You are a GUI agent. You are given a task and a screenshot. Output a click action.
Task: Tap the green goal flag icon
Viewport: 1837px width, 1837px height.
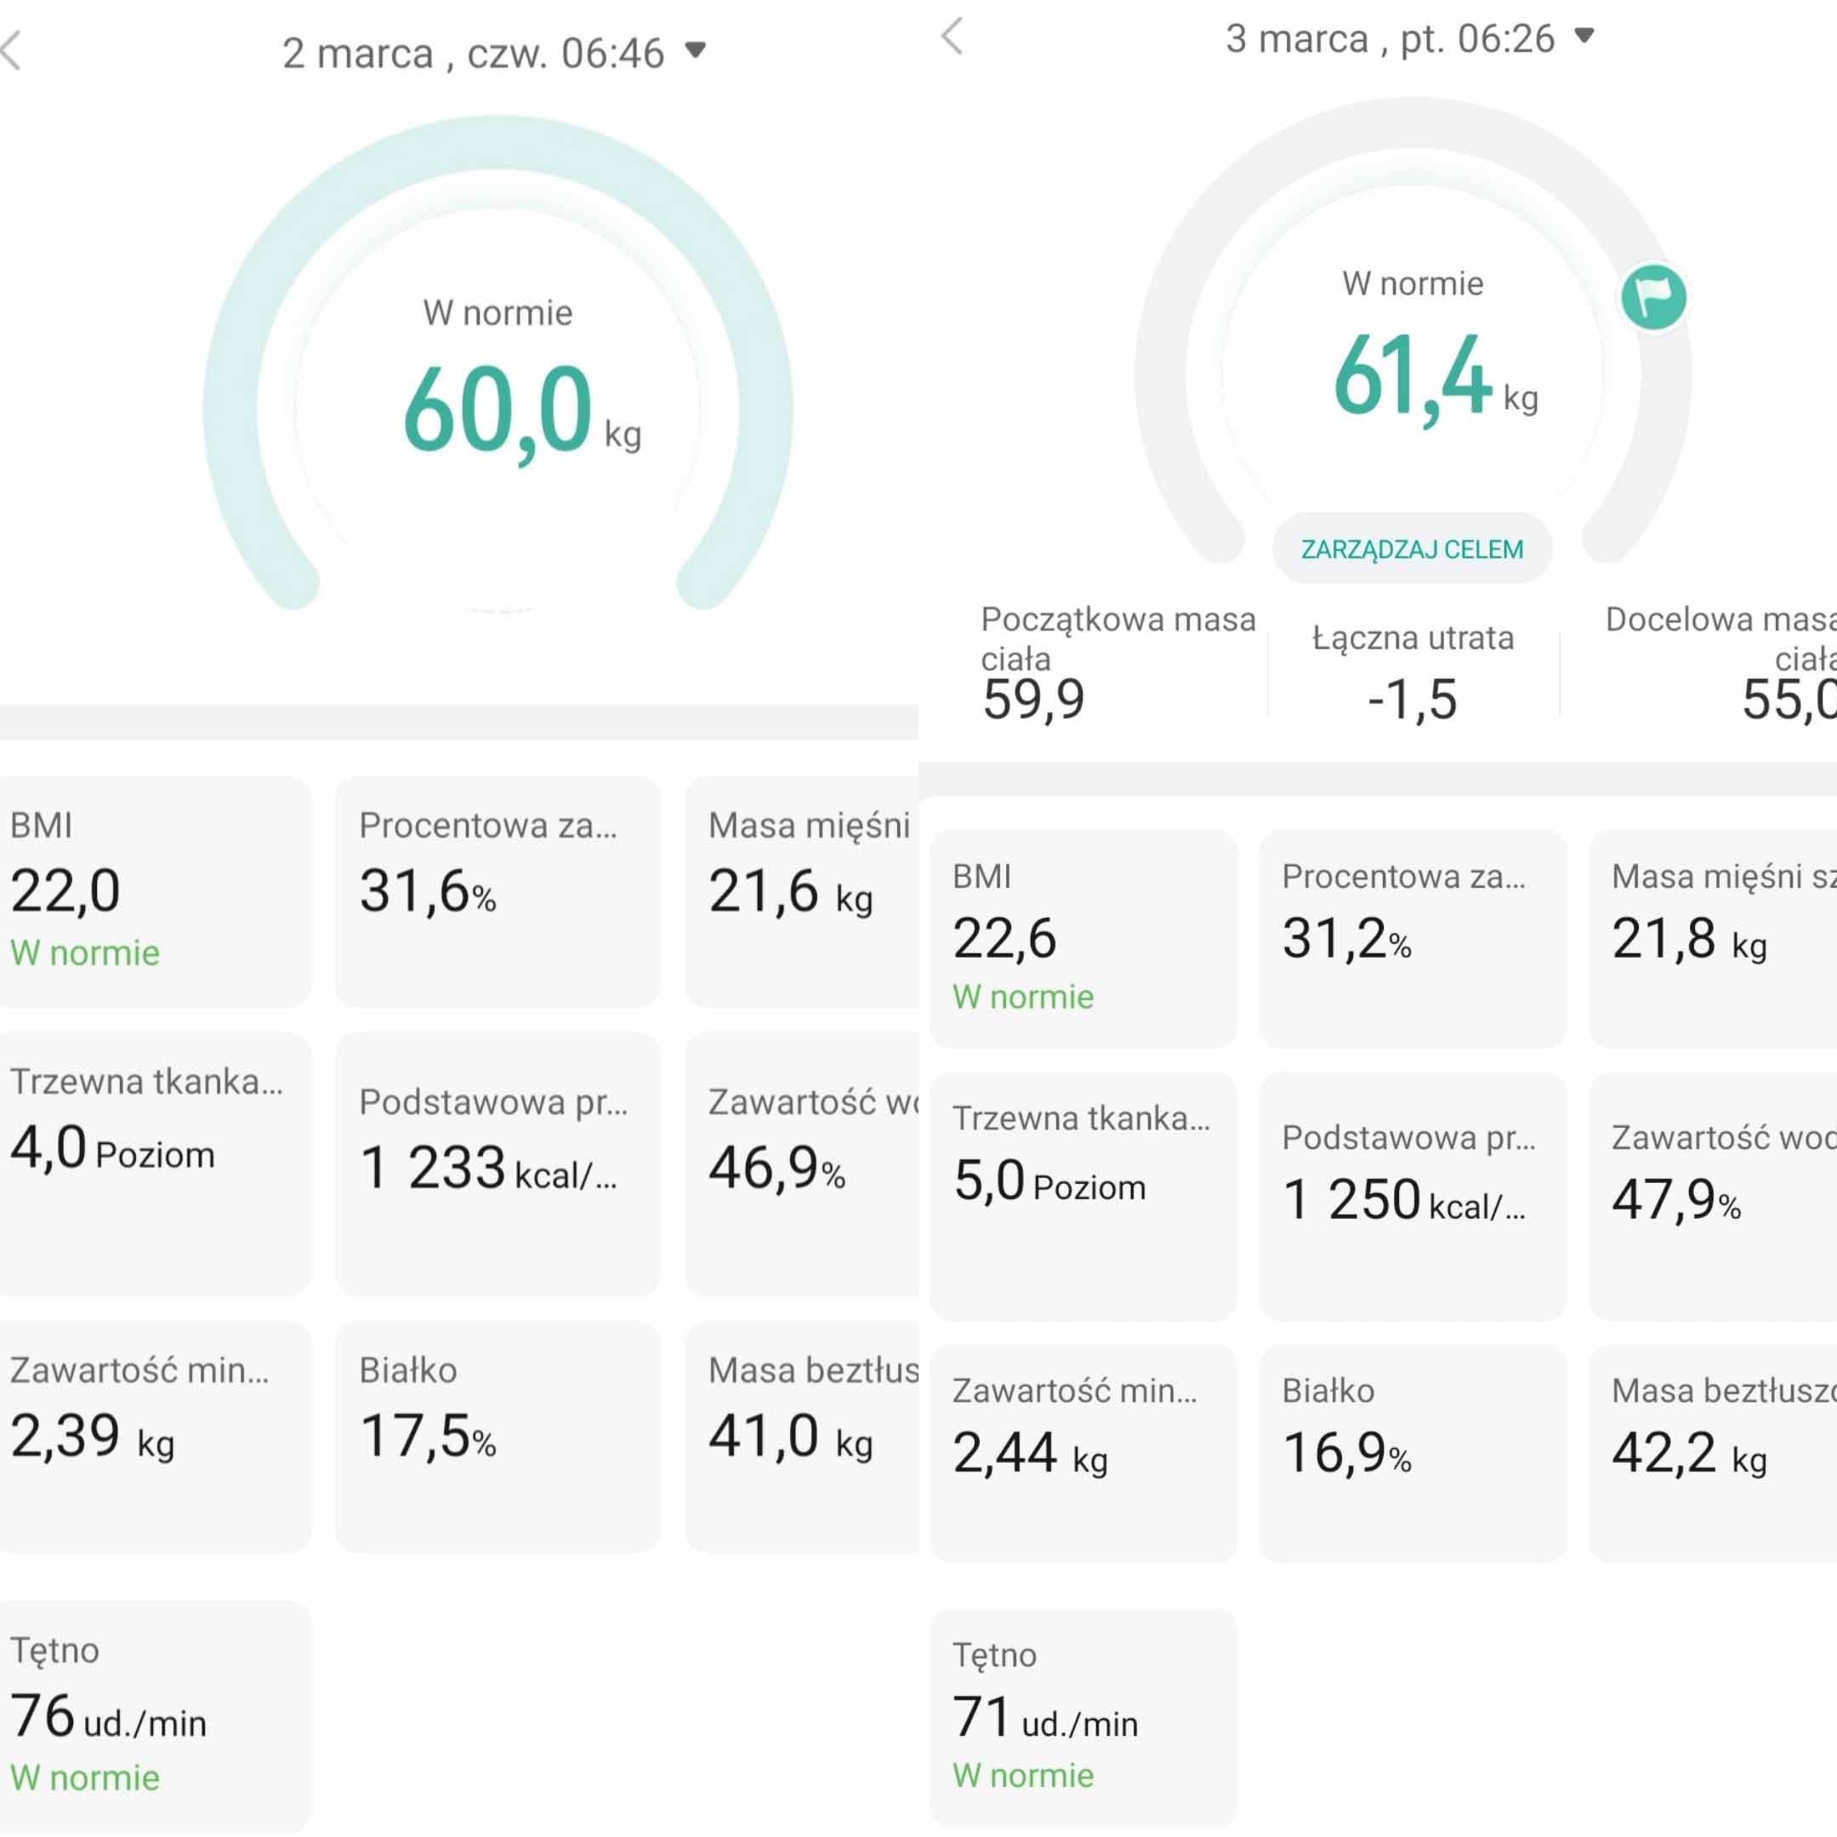(1653, 297)
